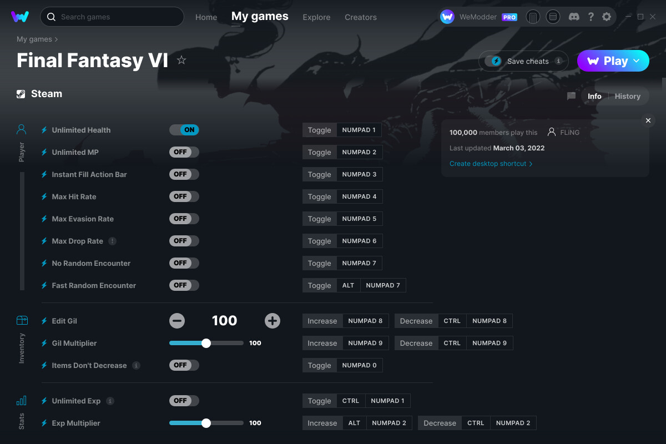Change NUMPAD 2 hotkey for Unlimited MP
The width and height of the screenshot is (666, 444).
(x=360, y=152)
